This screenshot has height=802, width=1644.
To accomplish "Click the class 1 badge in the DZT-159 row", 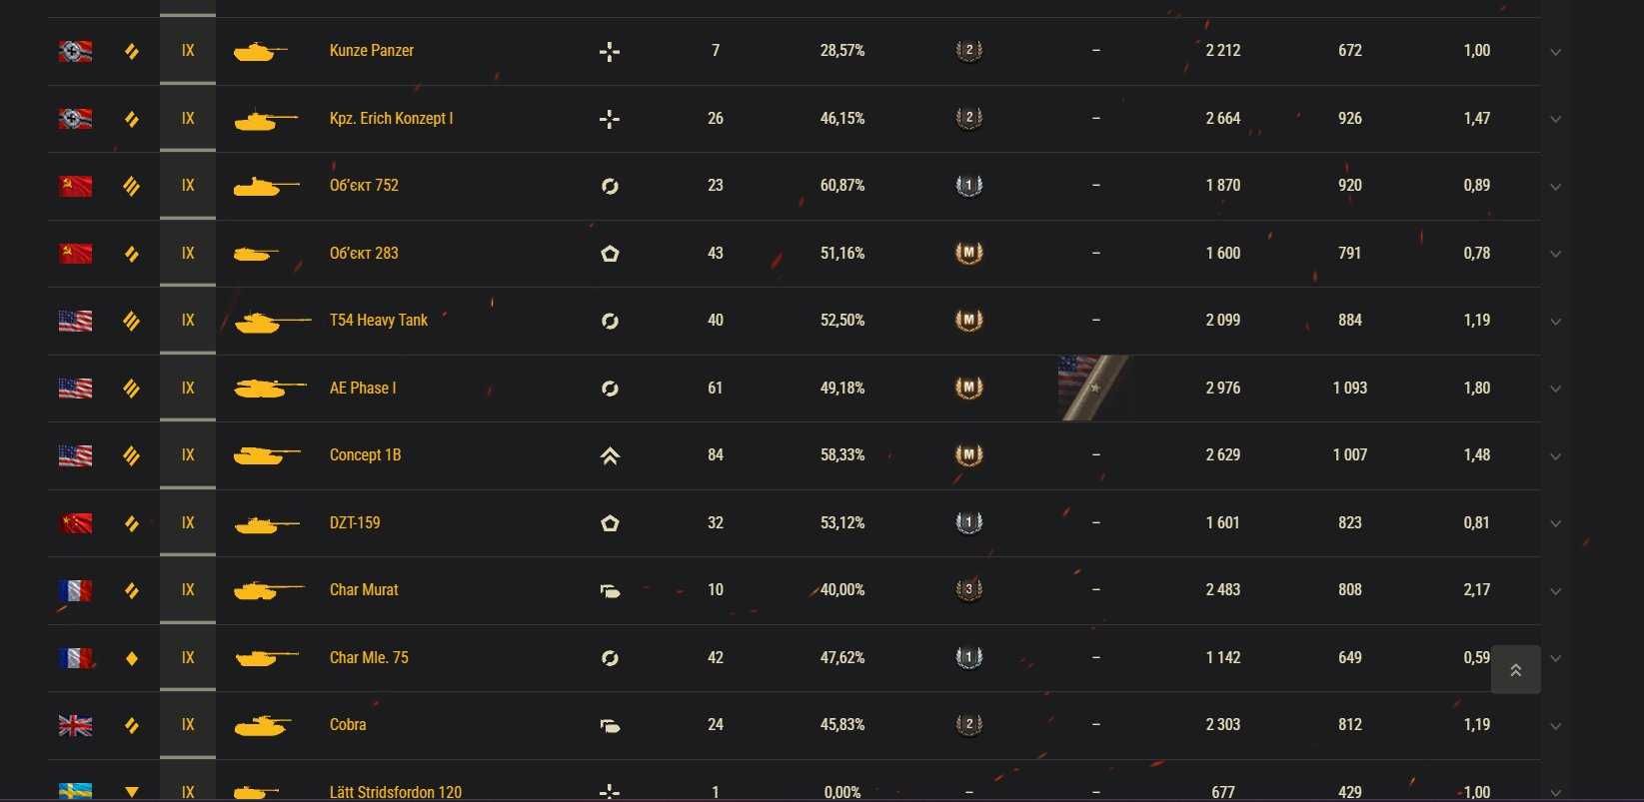I will pyautogui.click(x=968, y=522).
